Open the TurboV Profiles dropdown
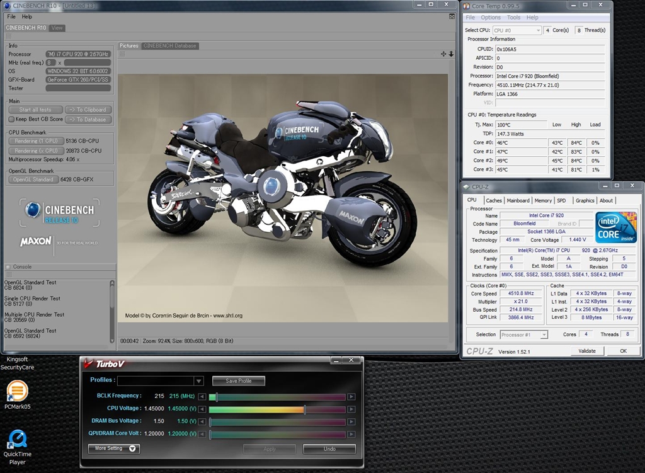Screen dimensions: 645x473 [x=198, y=381]
